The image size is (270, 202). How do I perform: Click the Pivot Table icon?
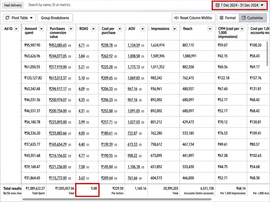click(x=8, y=18)
